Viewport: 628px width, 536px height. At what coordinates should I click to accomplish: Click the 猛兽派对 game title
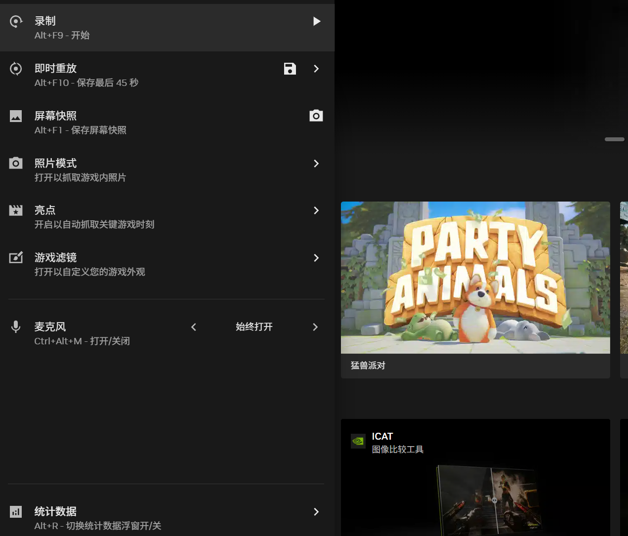[x=368, y=366]
